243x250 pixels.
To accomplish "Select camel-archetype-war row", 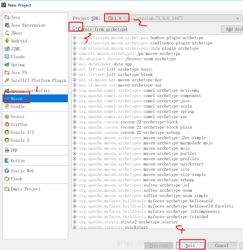I will coord(133,116).
